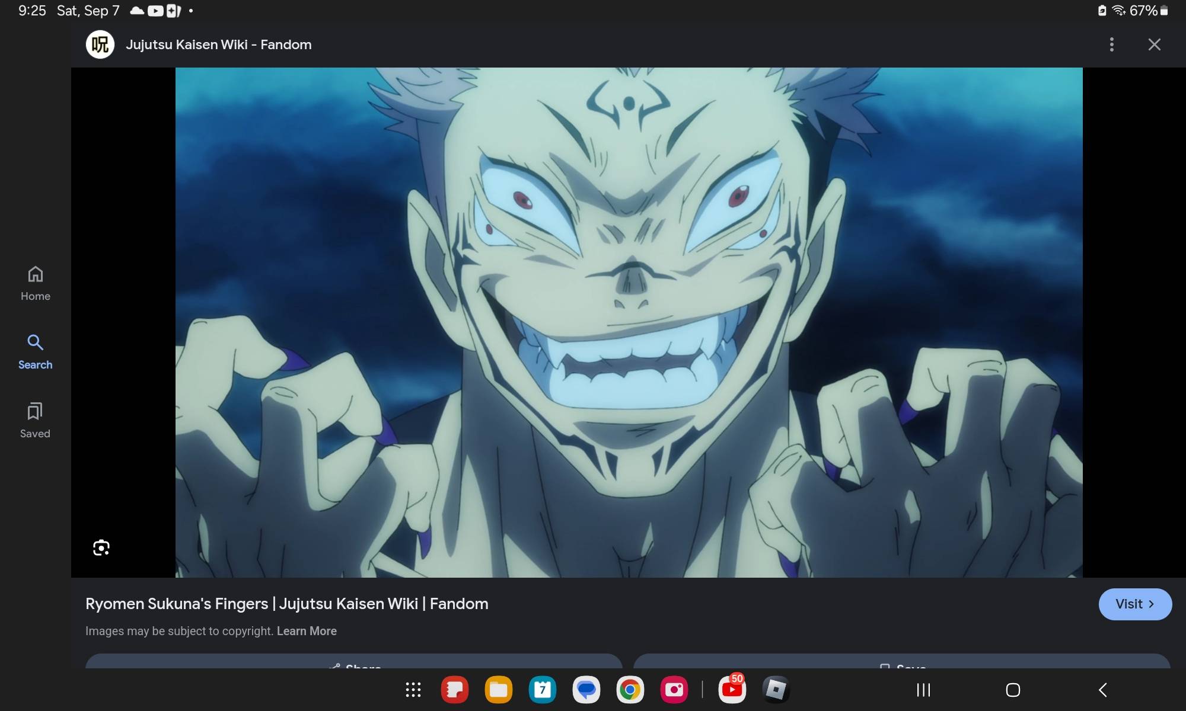Launch the red notes app in taskbar
The image size is (1186, 711).
click(x=455, y=690)
